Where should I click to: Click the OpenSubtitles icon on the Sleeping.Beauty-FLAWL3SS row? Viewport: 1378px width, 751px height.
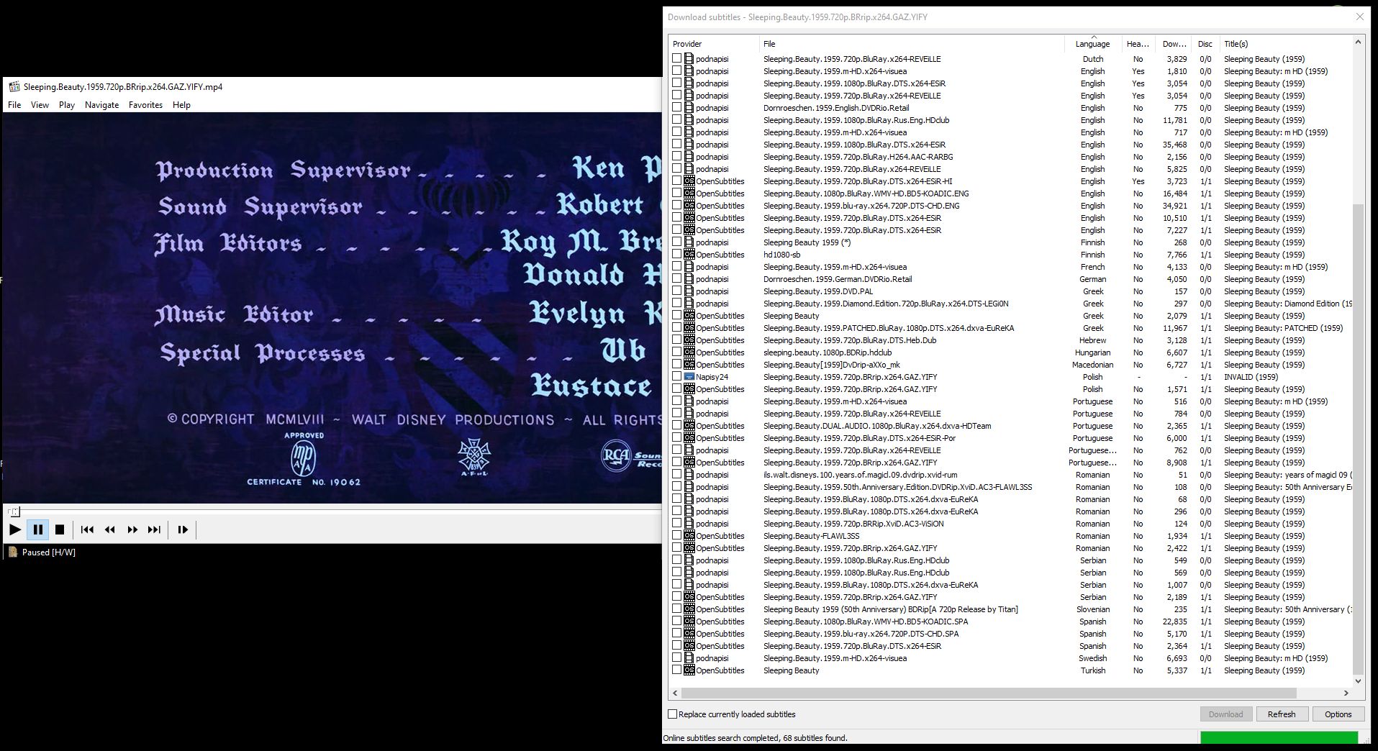689,536
